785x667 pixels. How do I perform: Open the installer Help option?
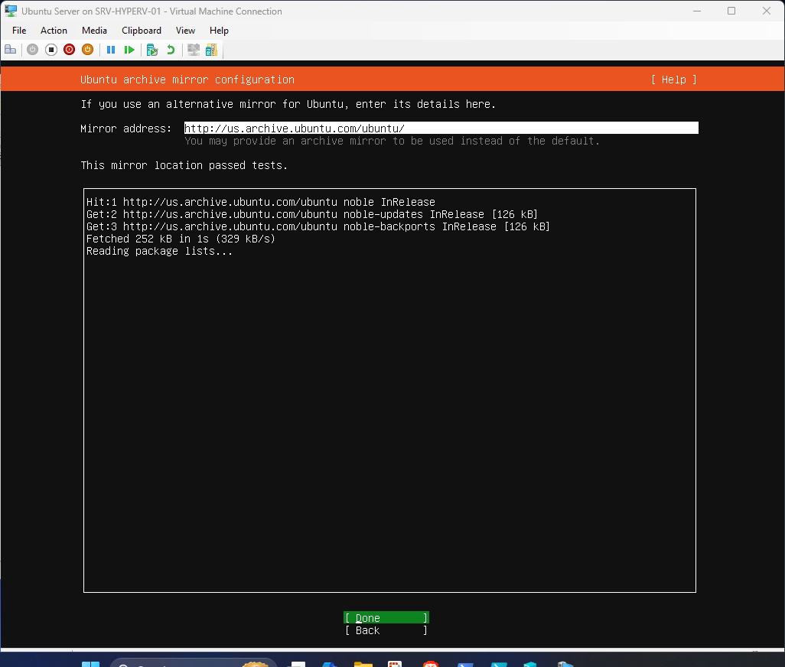673,79
